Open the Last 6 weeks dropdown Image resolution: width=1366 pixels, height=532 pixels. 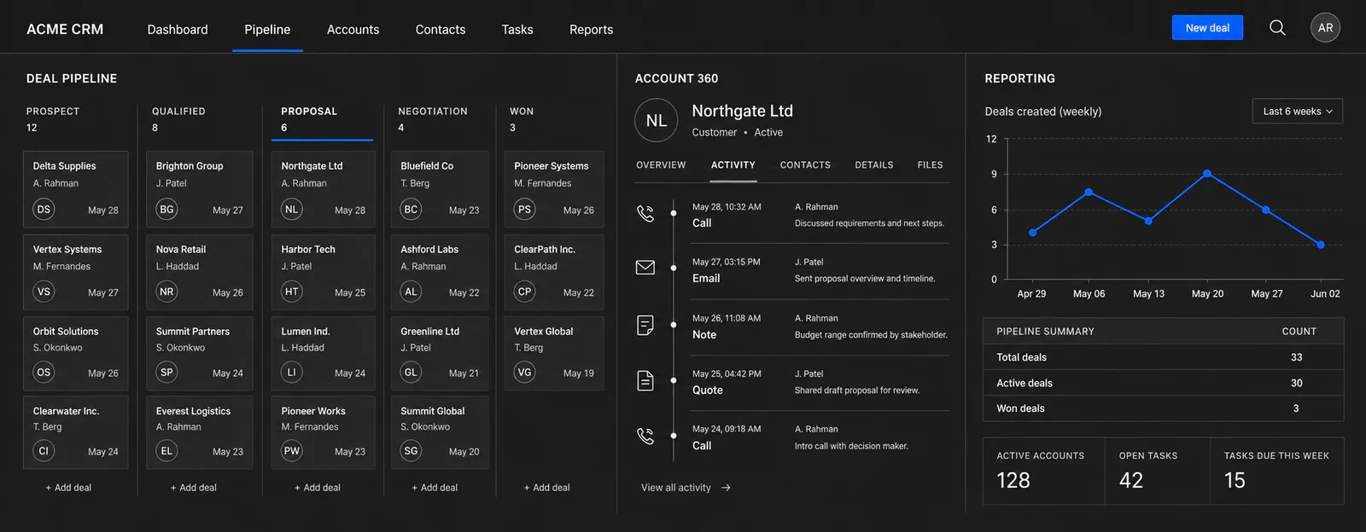click(1297, 111)
